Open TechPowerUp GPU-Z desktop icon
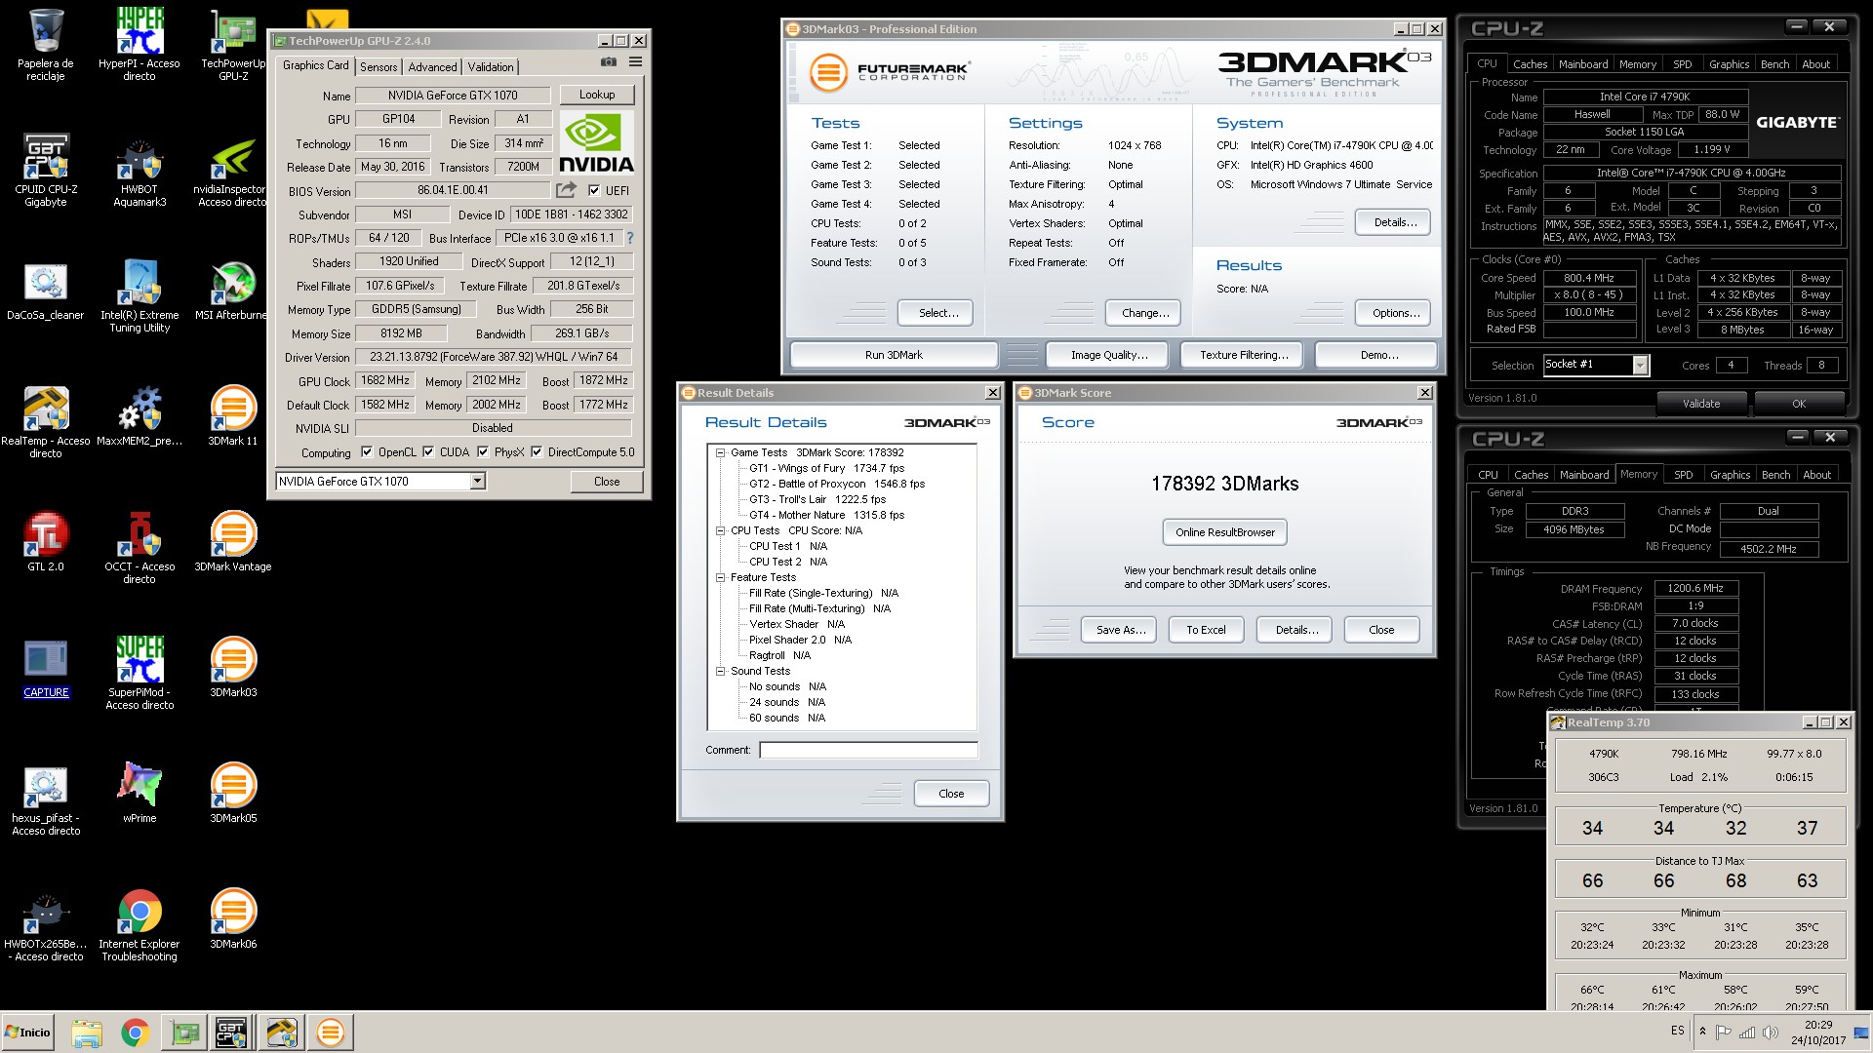Viewport: 1873px width, 1053px height. tap(233, 44)
